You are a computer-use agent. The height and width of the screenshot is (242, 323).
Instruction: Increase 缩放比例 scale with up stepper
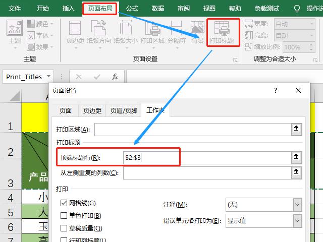pyautogui.click(x=311, y=45)
